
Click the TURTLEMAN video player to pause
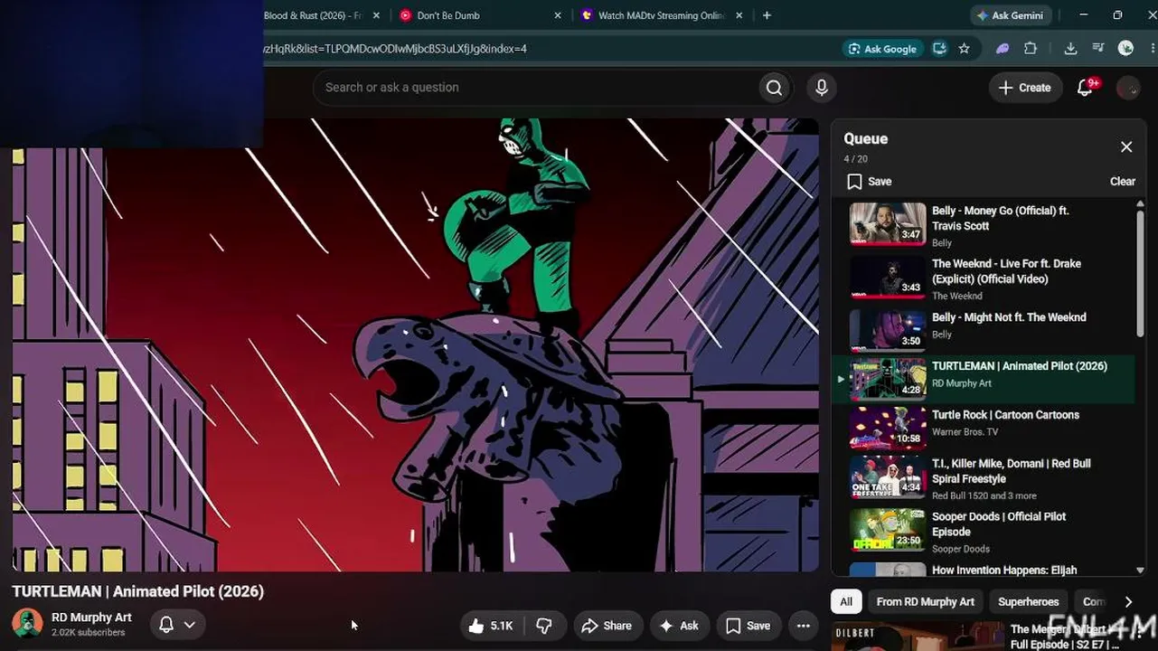(x=415, y=344)
